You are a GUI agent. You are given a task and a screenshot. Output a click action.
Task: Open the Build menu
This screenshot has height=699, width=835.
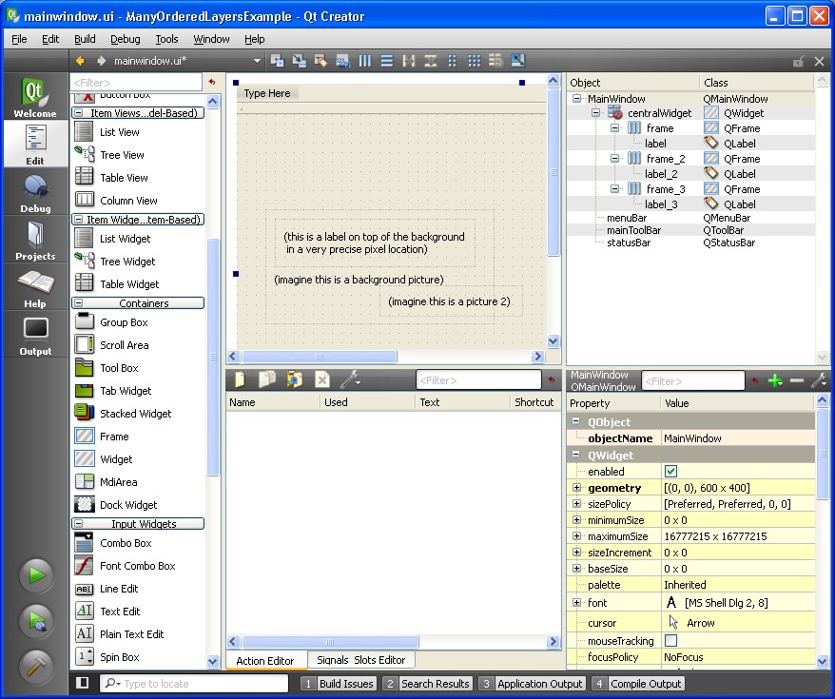[x=85, y=39]
